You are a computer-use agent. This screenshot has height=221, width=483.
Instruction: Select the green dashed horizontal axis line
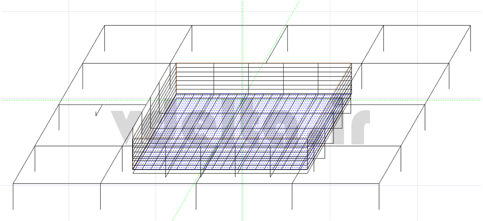tap(42, 100)
